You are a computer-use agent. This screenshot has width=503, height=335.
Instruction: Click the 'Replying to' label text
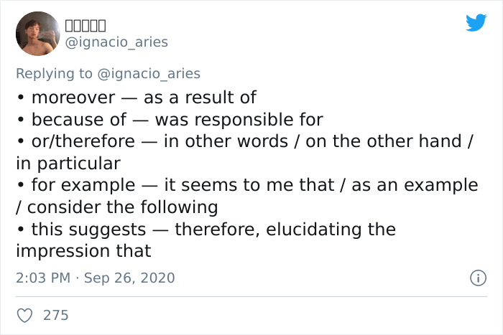coord(55,73)
